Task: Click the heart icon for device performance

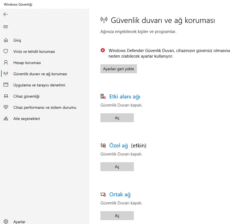Action: tap(6, 107)
